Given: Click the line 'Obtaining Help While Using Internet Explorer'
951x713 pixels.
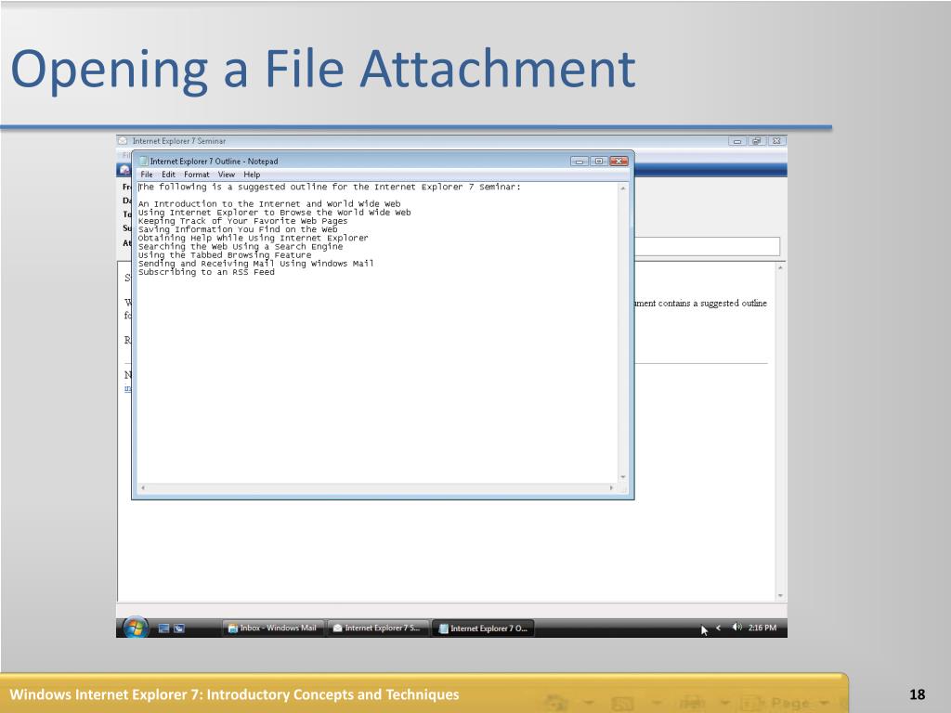Looking at the screenshot, I should pos(253,238).
